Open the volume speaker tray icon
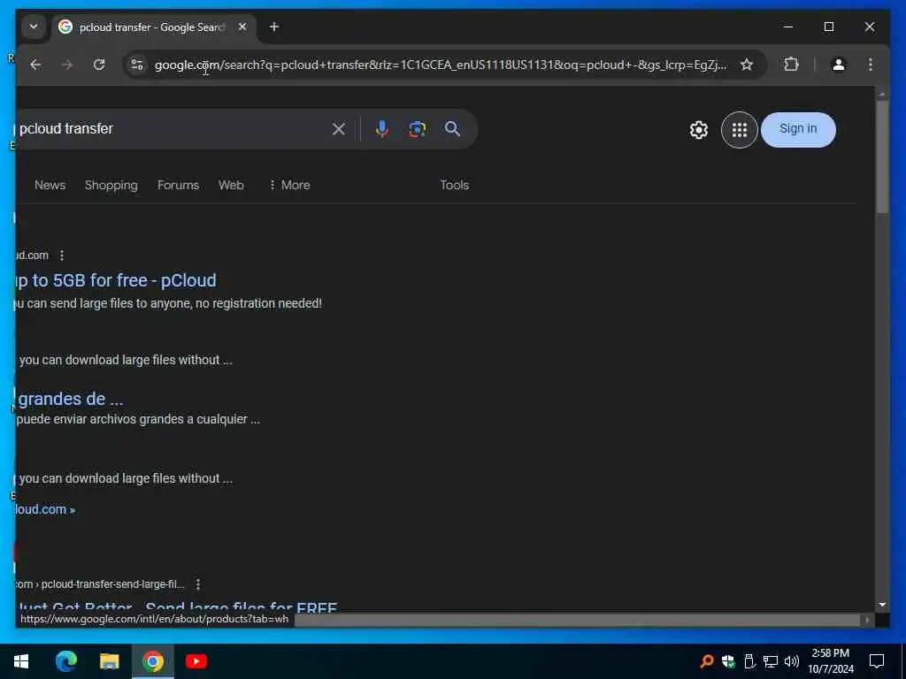Image resolution: width=906 pixels, height=679 pixels. [792, 661]
